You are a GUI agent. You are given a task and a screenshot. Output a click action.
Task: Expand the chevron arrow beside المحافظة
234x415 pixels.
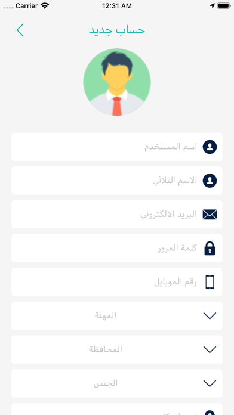pyautogui.click(x=210, y=349)
